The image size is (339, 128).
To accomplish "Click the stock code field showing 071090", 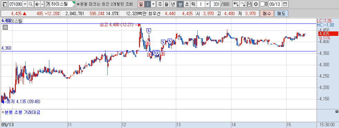I will (x=16, y=4).
